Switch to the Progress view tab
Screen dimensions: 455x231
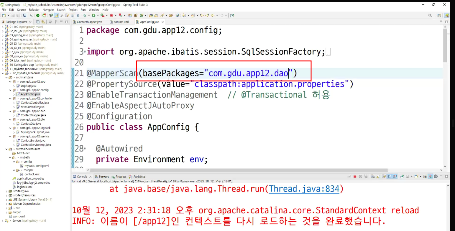119,177
